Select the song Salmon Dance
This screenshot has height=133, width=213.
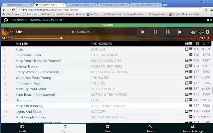pos(27,66)
